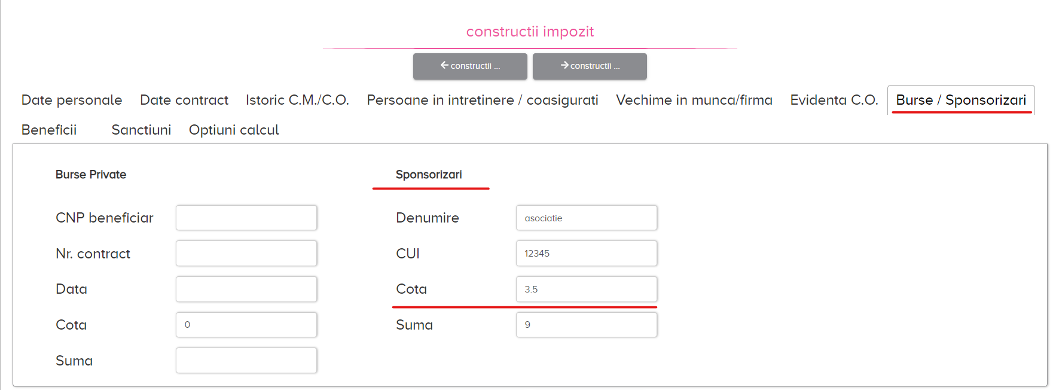Viewport: 1056px width, 390px height.
Task: Open the Date personale tab
Action: (72, 100)
